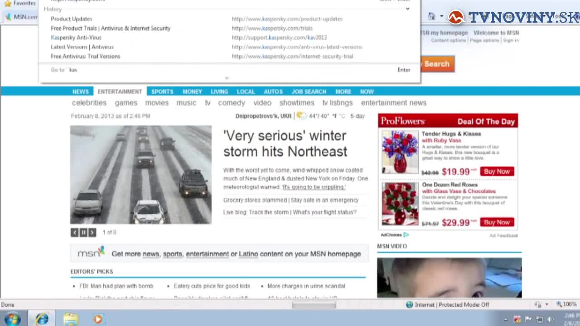Screen dimensions: 580x326
Task: Open the 'Eatery cuts price for good kids' story
Action: [212, 286]
